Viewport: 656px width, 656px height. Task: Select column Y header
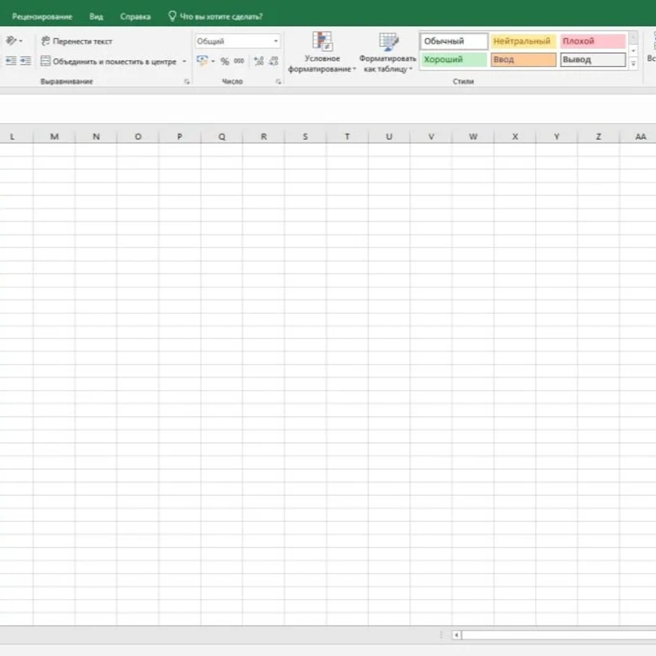coord(557,137)
